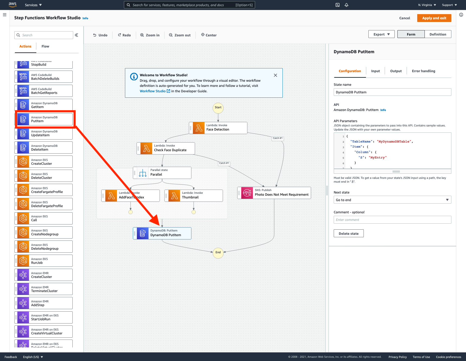Screen dimensions: 466x361
Task: Open the N. Virginia region dropdown
Action: point(427,5)
